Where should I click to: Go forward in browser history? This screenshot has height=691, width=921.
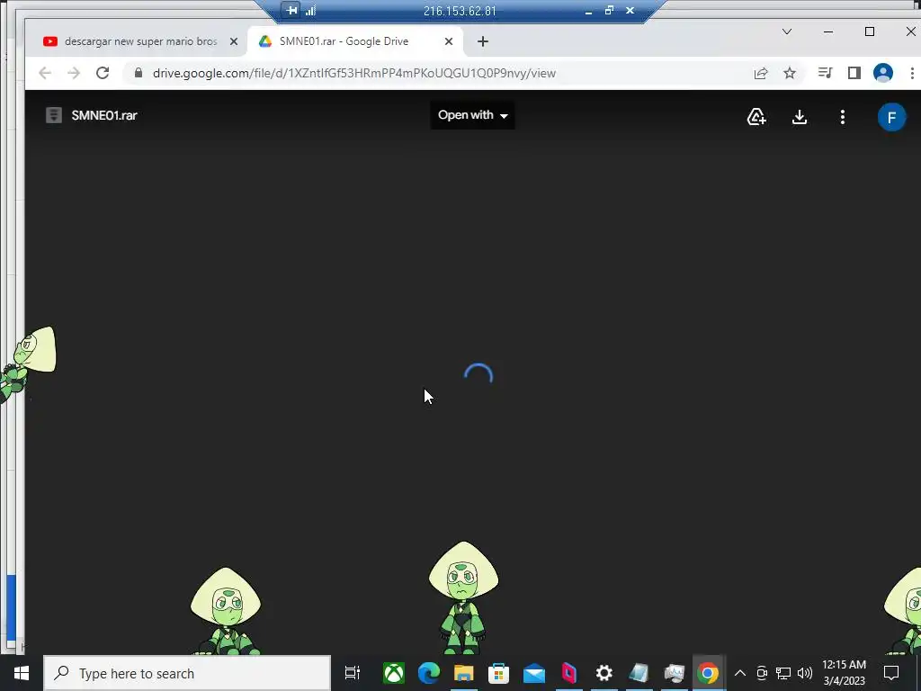pos(74,73)
